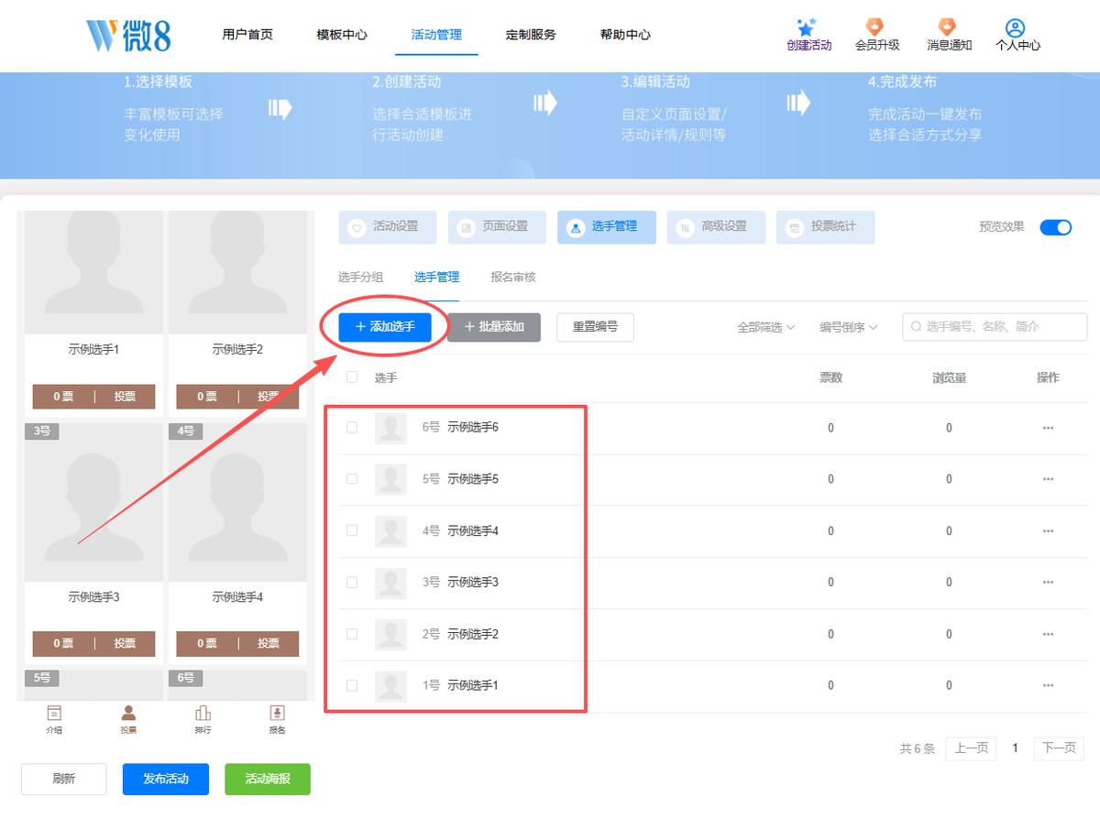
Task: Expand the 全部筛选 dropdown
Action: (x=765, y=327)
